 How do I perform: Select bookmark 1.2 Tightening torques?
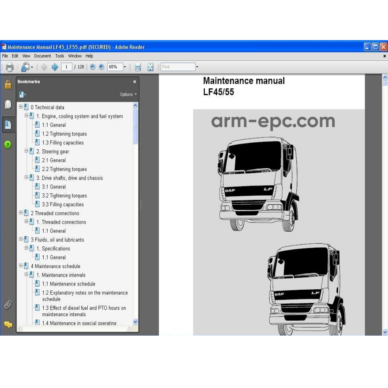[64, 134]
